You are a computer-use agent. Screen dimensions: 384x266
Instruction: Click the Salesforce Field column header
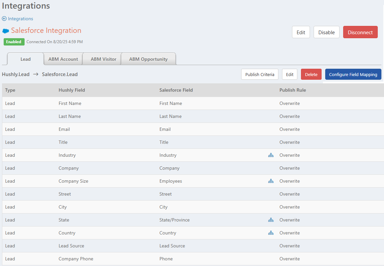click(x=176, y=90)
